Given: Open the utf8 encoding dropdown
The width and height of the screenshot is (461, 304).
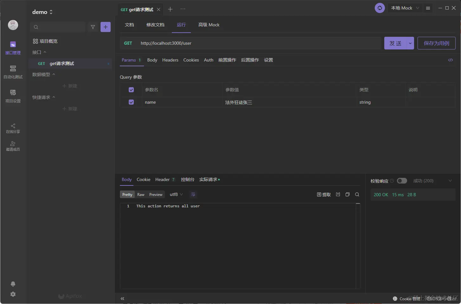Looking at the screenshot, I should click(176, 194).
